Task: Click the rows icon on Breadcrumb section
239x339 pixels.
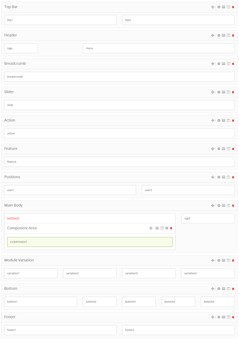Action: point(224,64)
